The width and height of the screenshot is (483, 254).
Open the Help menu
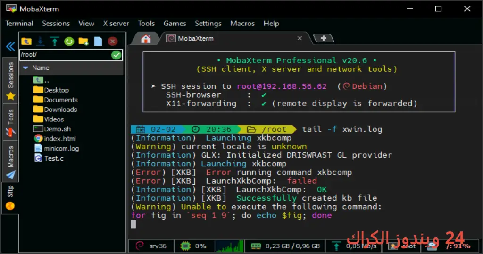coord(271,24)
